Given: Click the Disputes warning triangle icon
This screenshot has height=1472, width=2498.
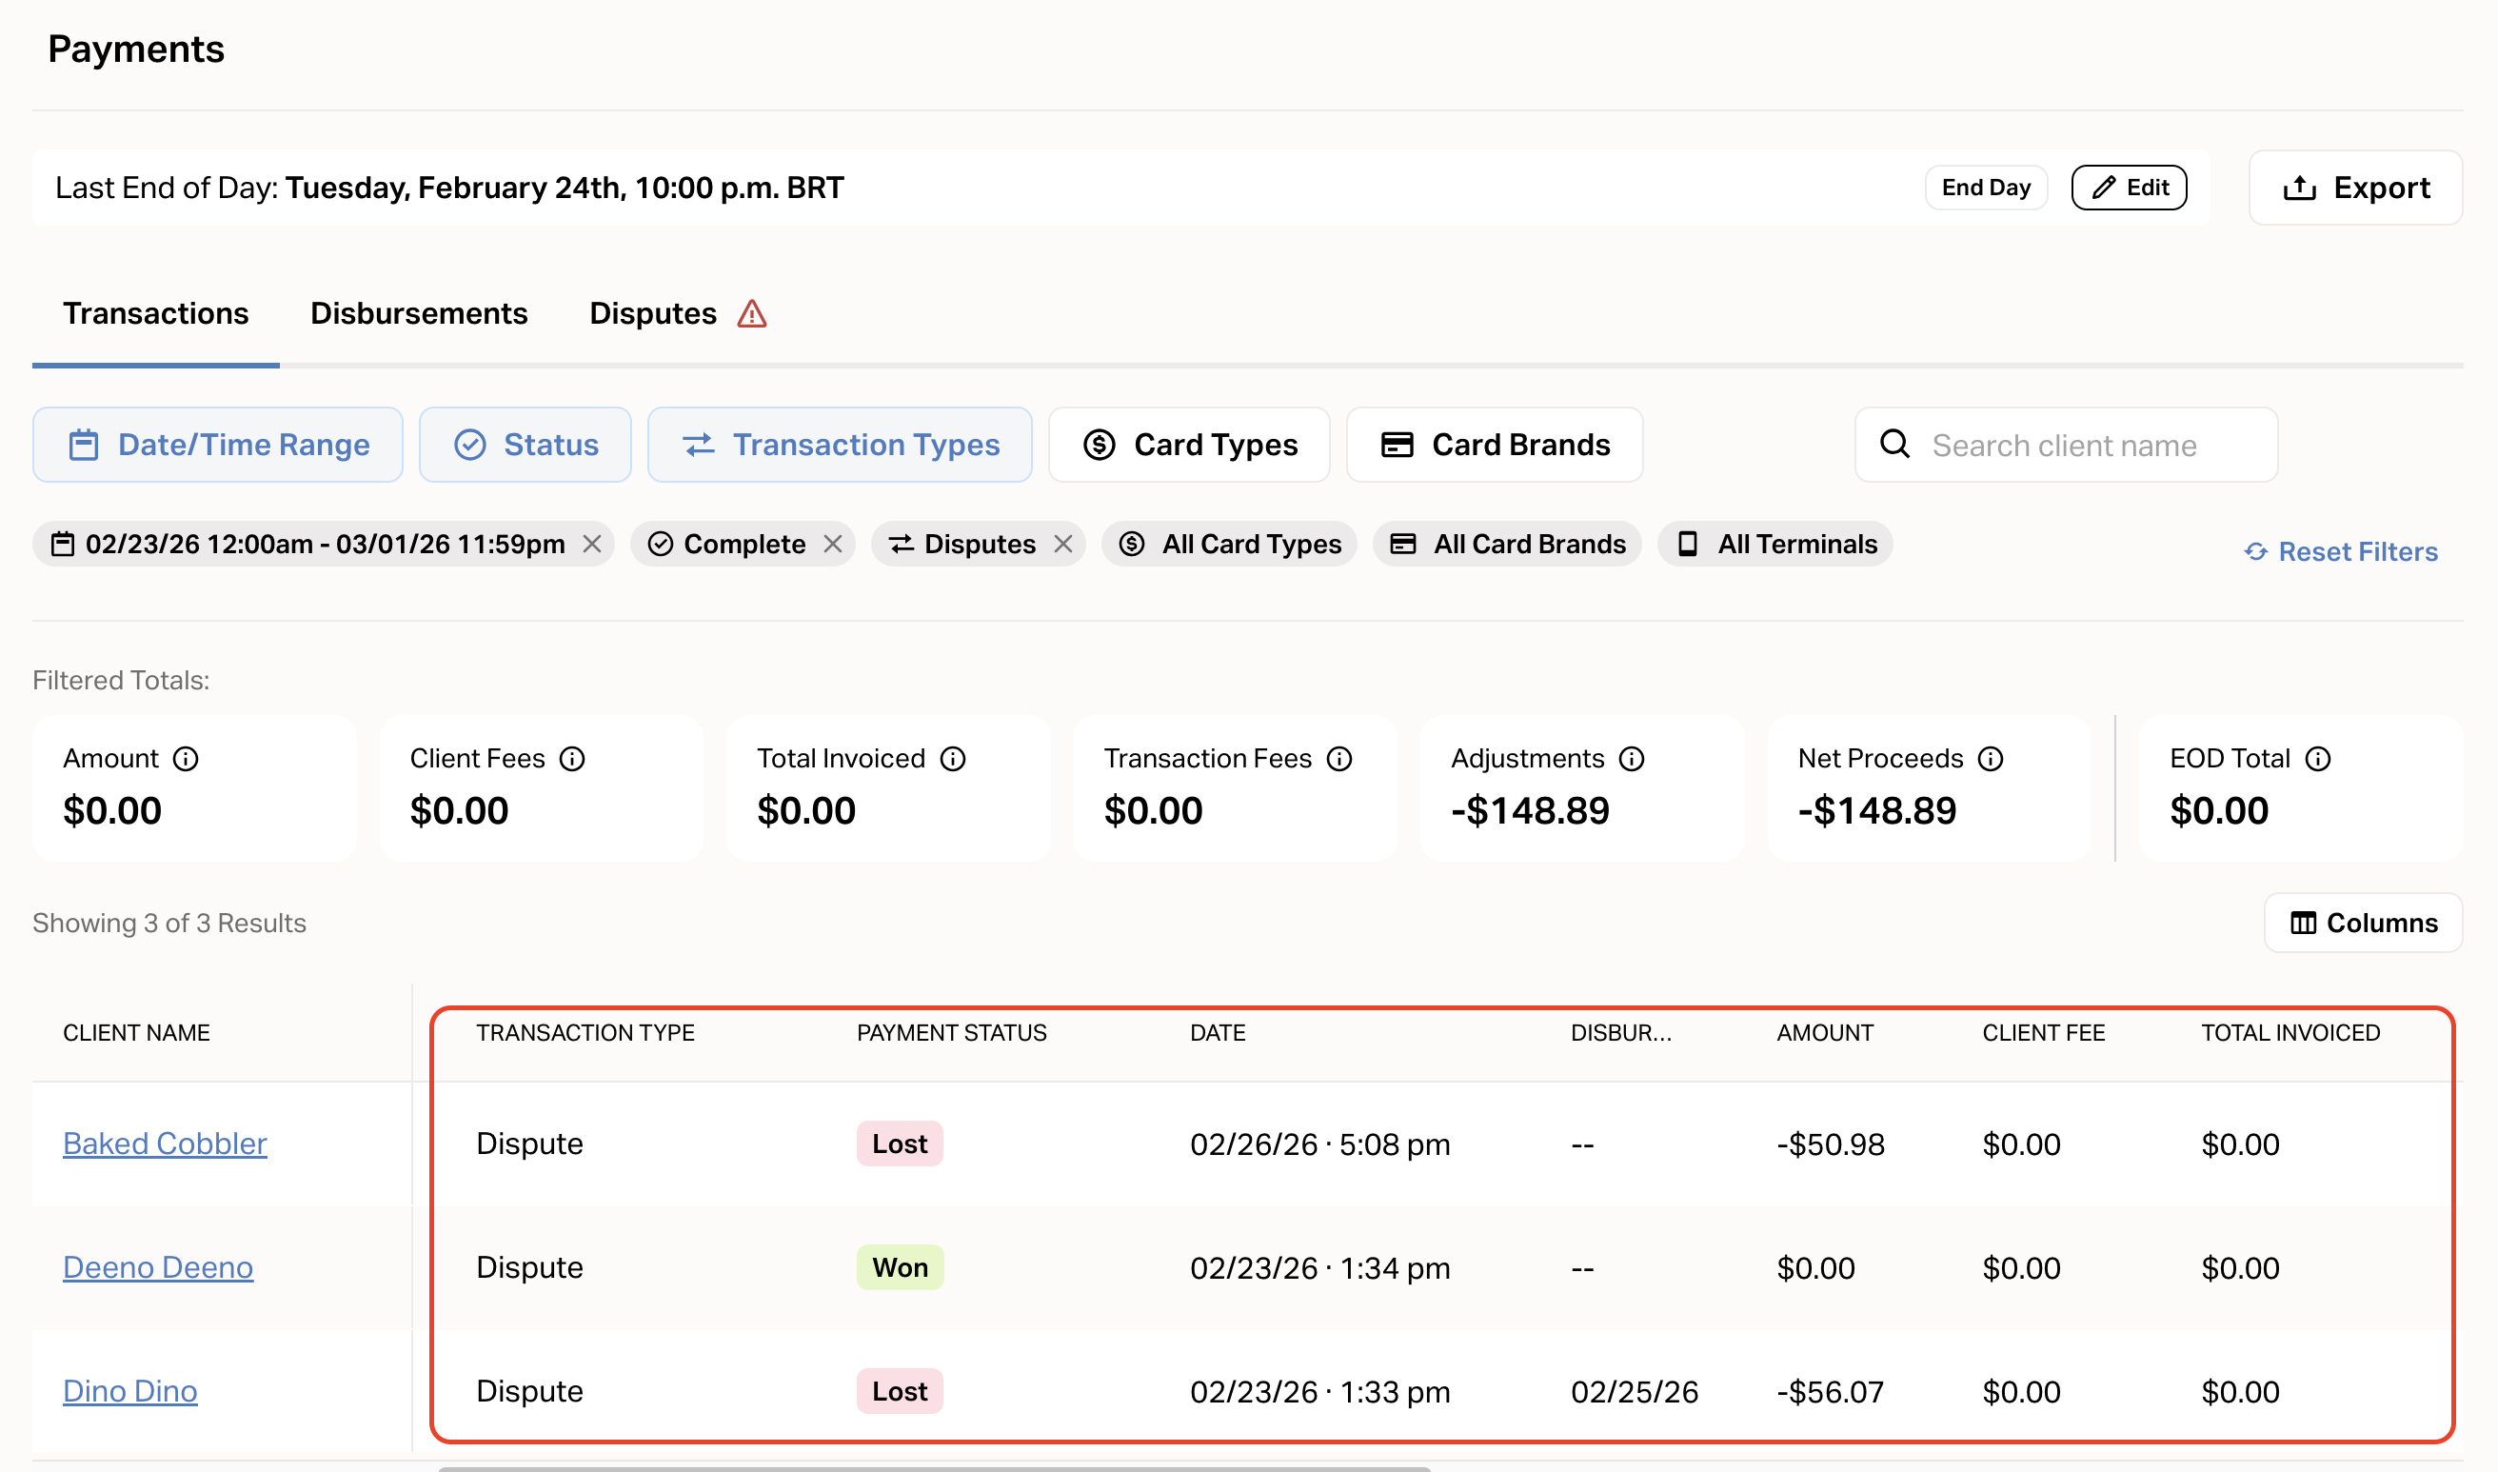Looking at the screenshot, I should [752, 313].
